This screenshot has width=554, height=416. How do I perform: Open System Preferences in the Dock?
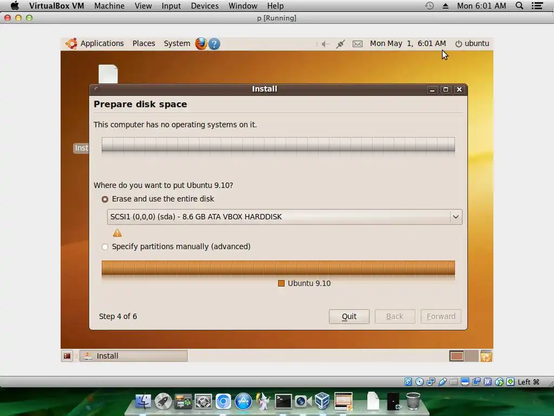tap(203, 401)
